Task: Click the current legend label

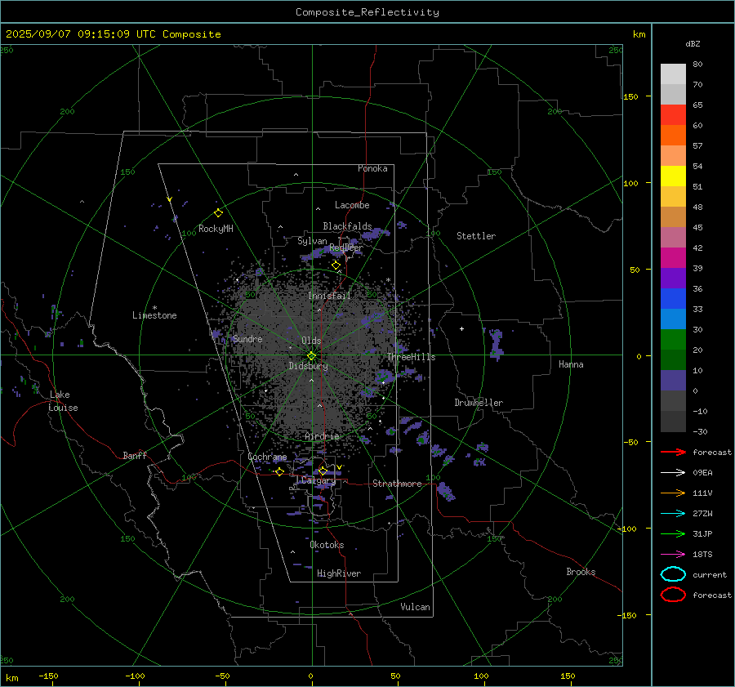Action: [x=710, y=574]
